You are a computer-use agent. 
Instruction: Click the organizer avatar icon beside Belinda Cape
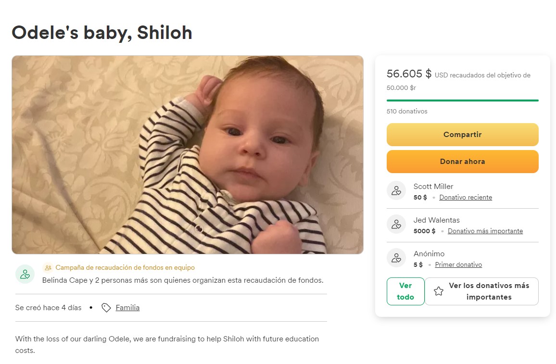point(25,274)
